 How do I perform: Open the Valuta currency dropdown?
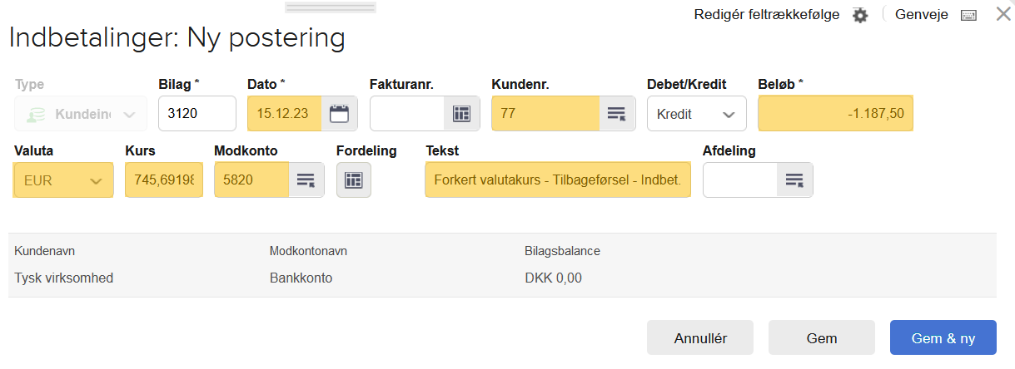64,180
